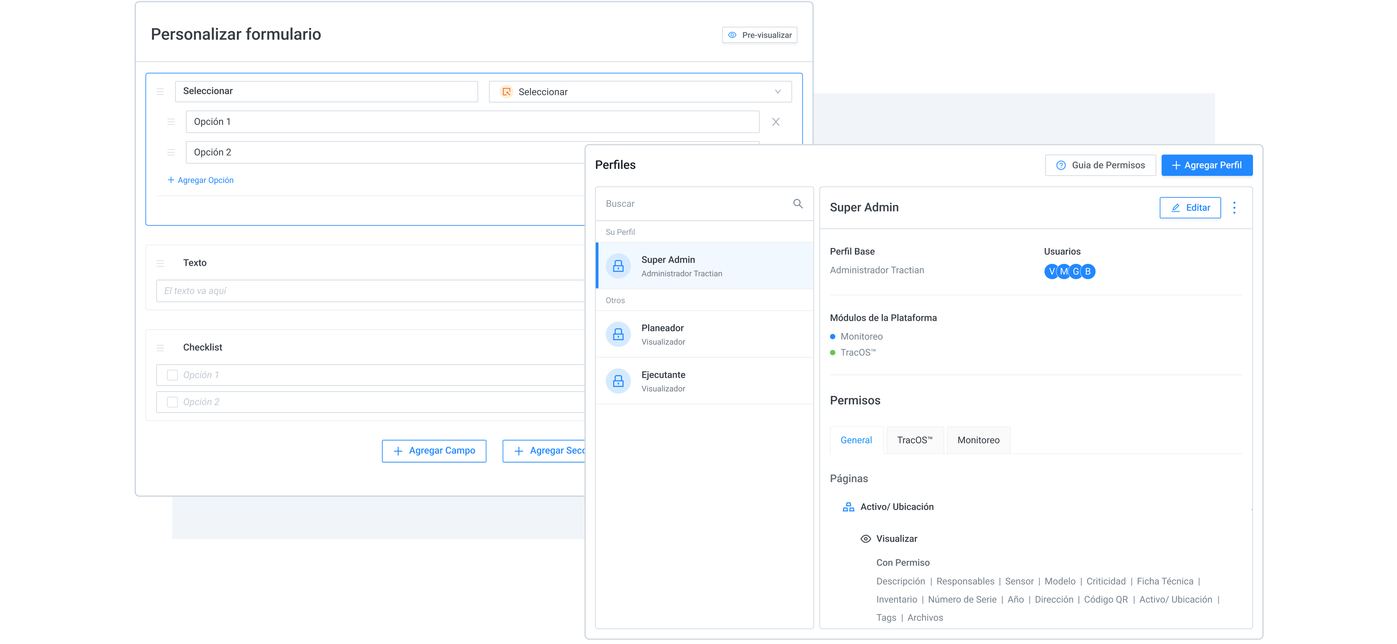
Task: Click the lock icon for Planeador profile
Action: [618, 335]
